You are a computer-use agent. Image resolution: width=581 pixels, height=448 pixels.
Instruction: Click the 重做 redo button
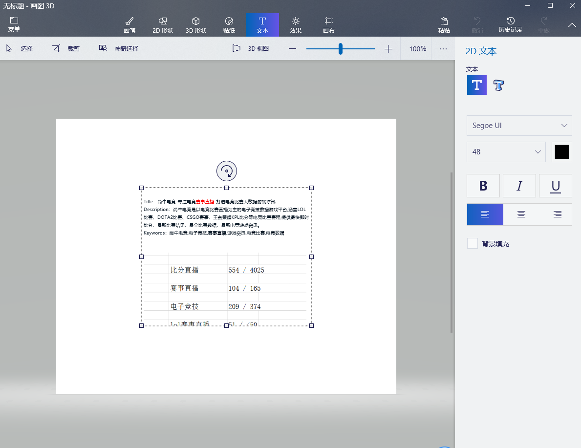pos(543,25)
